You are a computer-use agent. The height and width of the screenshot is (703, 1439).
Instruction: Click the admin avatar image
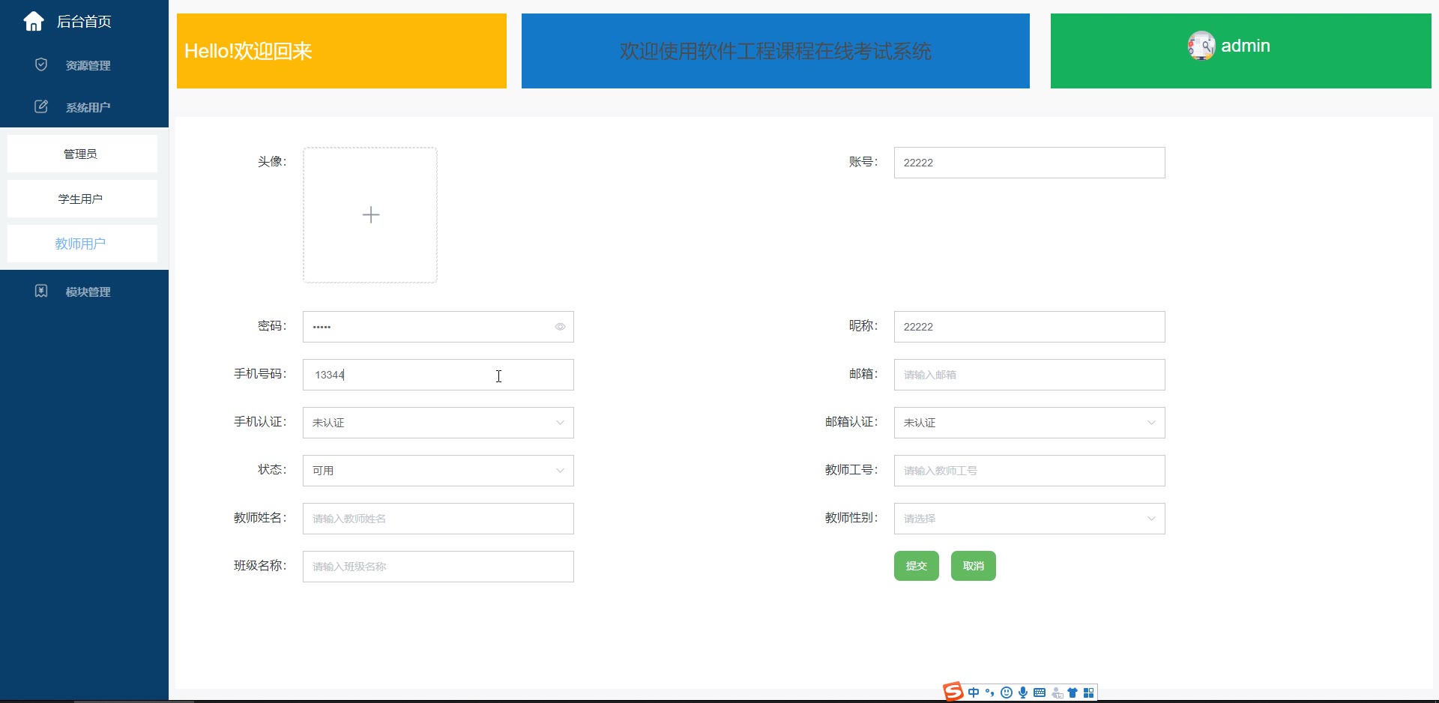coord(1201,46)
